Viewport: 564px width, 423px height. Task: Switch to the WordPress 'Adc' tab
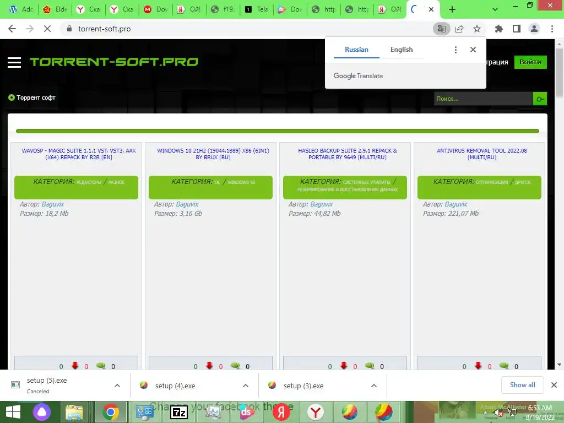point(21,9)
